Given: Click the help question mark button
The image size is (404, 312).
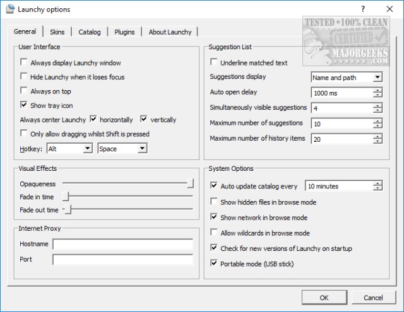Looking at the screenshot, I should tap(363, 9).
